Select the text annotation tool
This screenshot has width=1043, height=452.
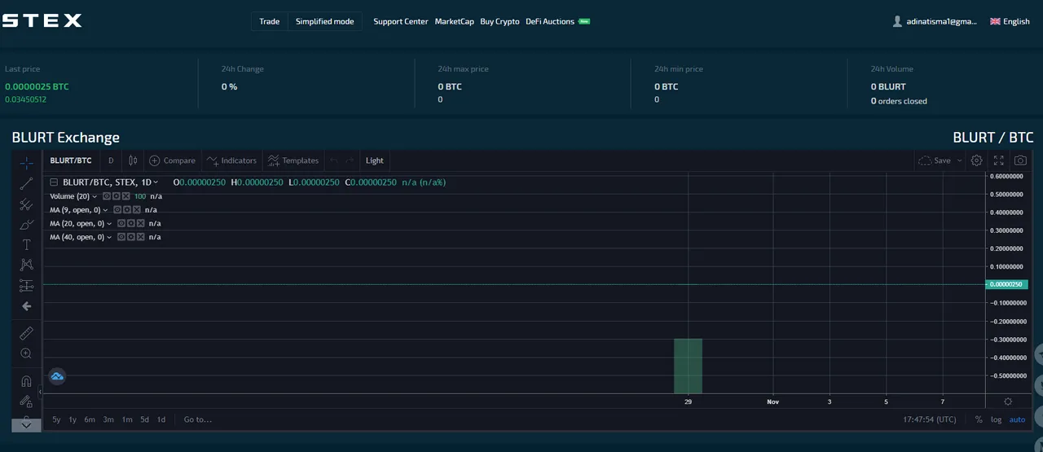pyautogui.click(x=26, y=244)
